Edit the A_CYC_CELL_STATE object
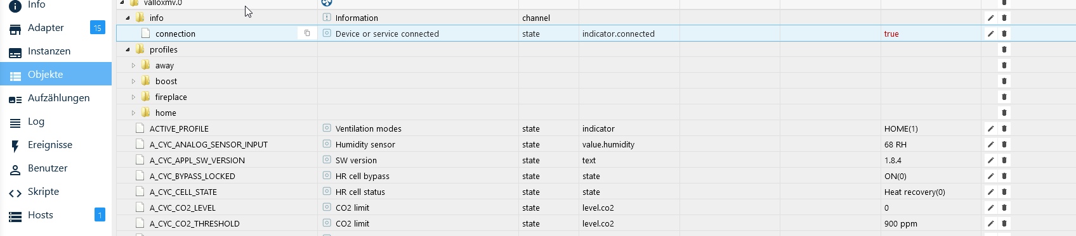The width and height of the screenshot is (1076, 236). [990, 192]
